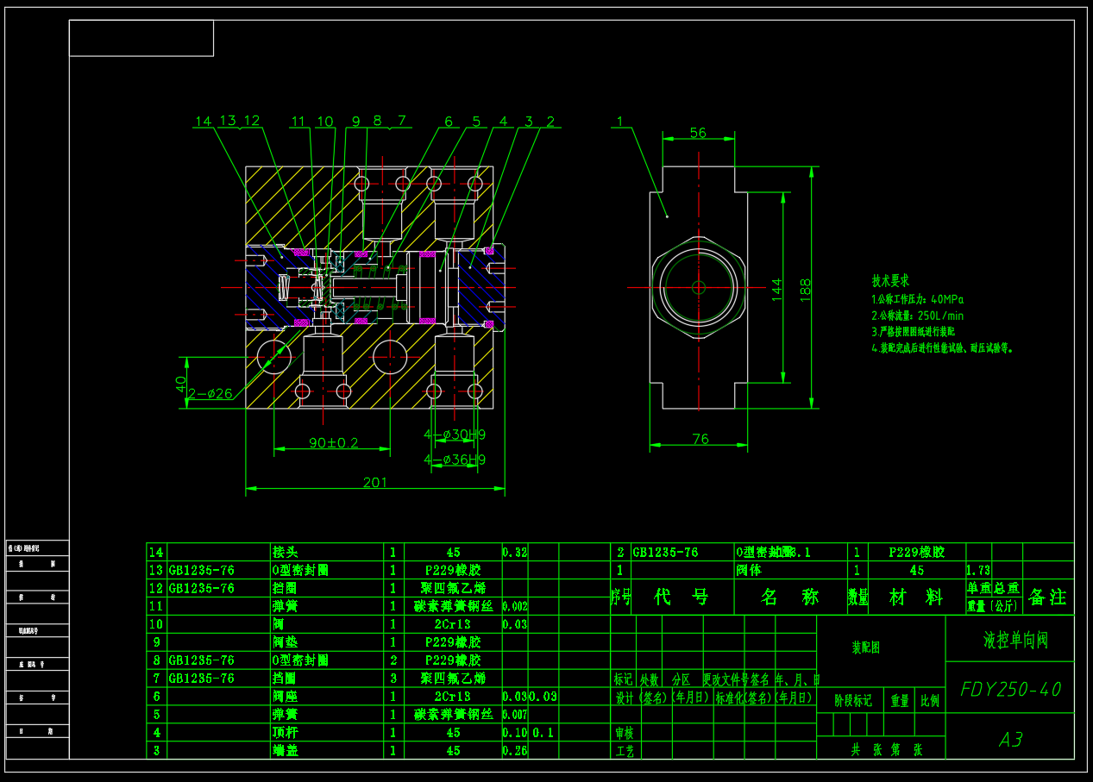Select the drawing number "FDY250-40"
This screenshot has height=782, width=1093.
1010,689
